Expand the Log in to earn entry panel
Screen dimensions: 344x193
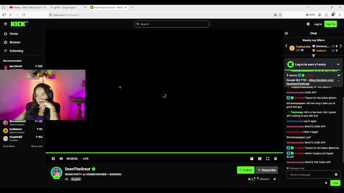click(x=338, y=65)
